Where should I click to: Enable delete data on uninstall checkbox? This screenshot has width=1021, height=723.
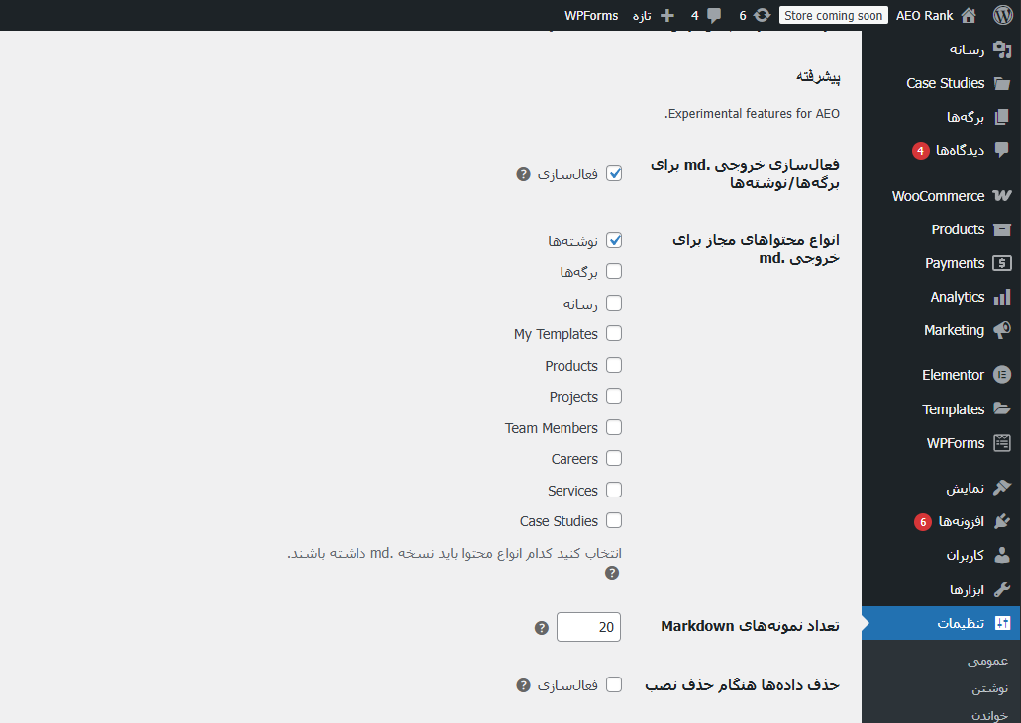(x=614, y=684)
